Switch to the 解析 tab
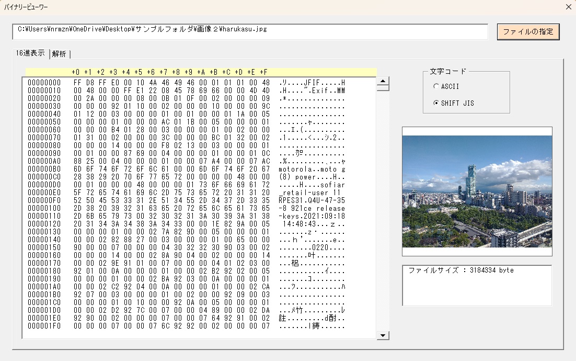This screenshot has height=361, width=576. (59, 54)
